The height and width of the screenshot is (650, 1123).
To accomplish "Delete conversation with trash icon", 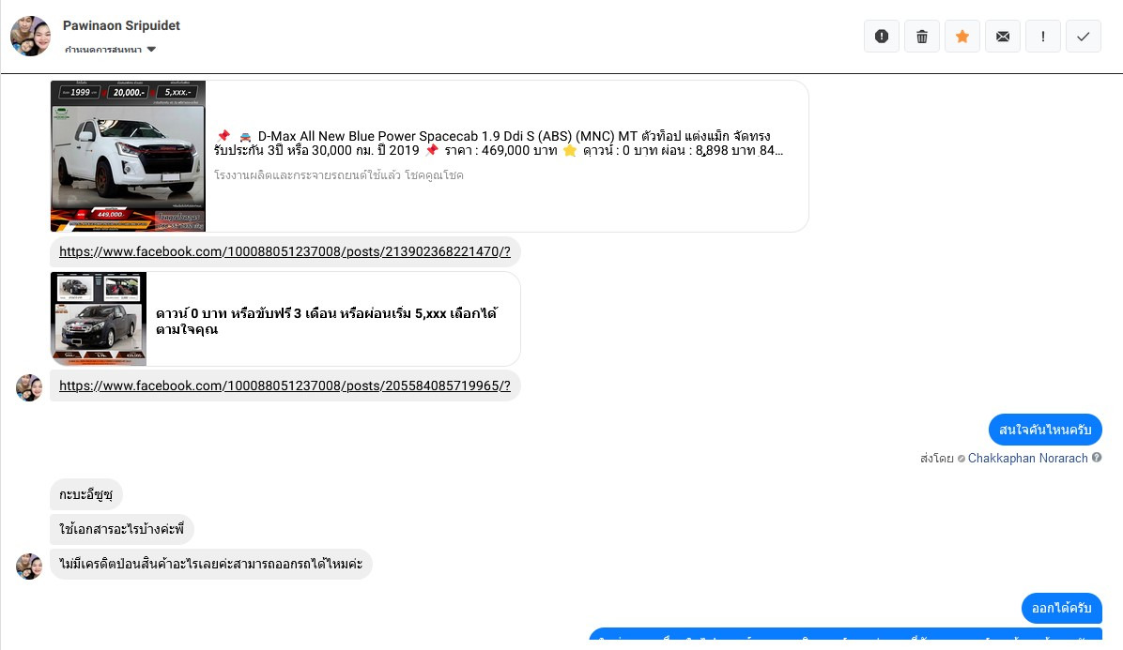I will click(x=922, y=37).
